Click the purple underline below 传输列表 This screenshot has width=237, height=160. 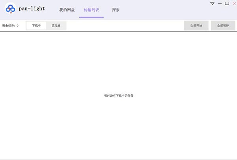pos(91,17)
